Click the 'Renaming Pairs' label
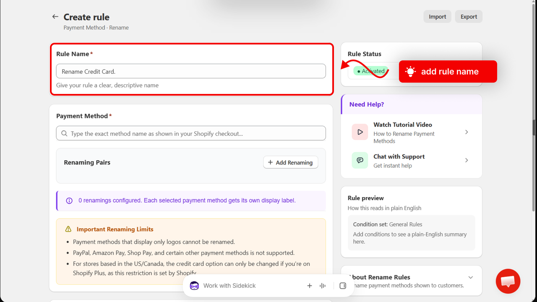 tap(87, 162)
